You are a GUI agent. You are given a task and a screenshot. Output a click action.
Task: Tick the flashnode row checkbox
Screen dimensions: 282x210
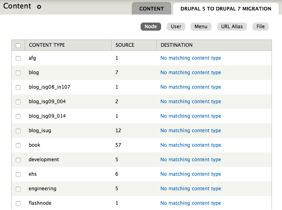(18, 203)
